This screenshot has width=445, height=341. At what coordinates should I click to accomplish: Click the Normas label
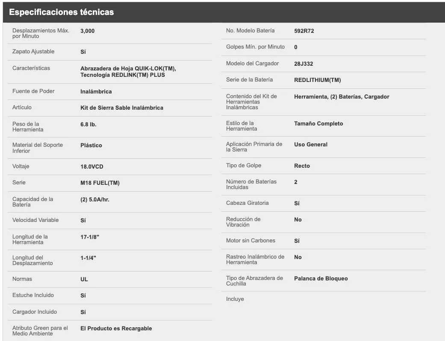pos(22,279)
